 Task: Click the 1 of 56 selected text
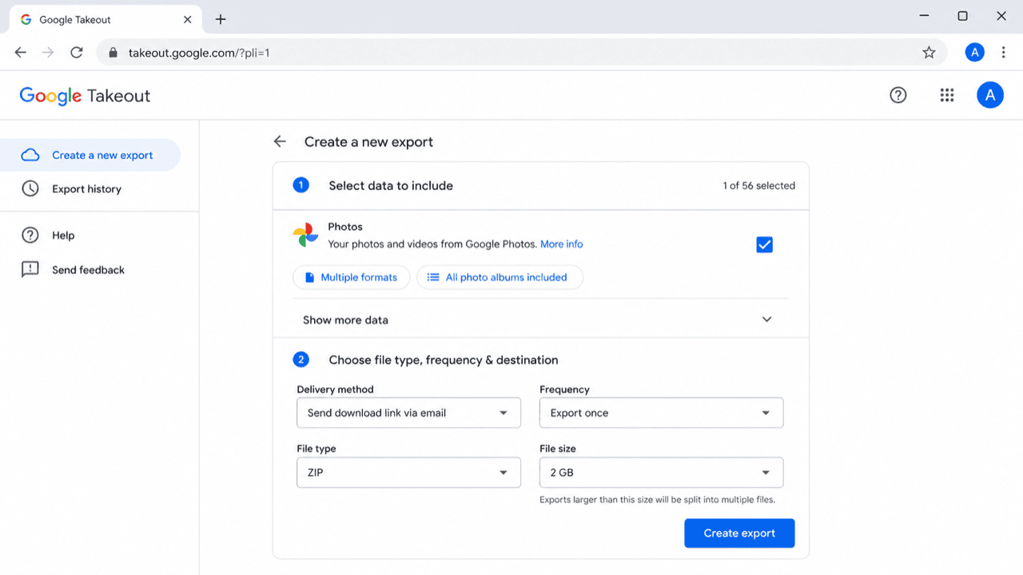coord(759,185)
